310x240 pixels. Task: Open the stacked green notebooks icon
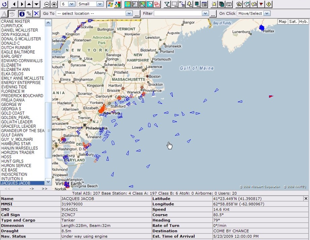[x=222, y=4]
